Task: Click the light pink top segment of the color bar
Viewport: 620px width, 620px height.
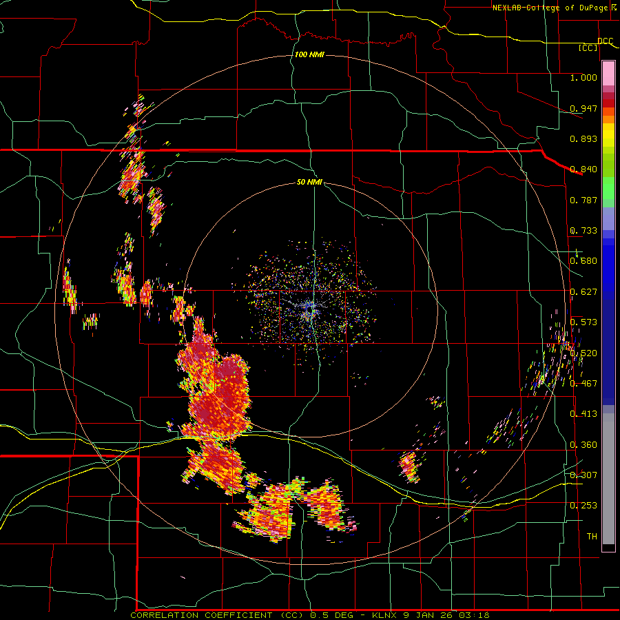Action: (608, 73)
